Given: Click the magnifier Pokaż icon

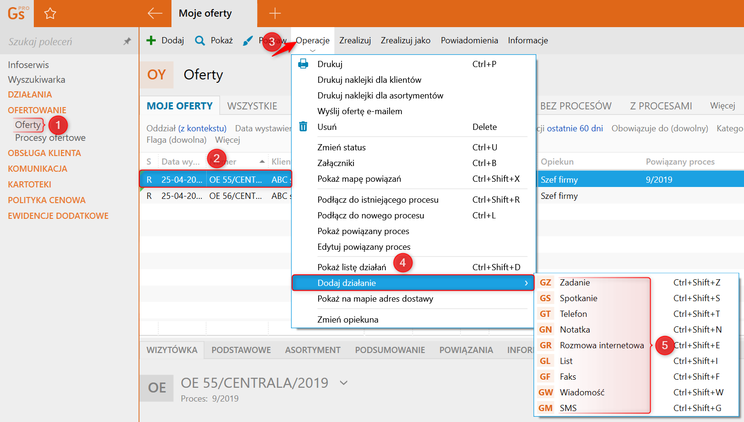Looking at the screenshot, I should tap(200, 40).
